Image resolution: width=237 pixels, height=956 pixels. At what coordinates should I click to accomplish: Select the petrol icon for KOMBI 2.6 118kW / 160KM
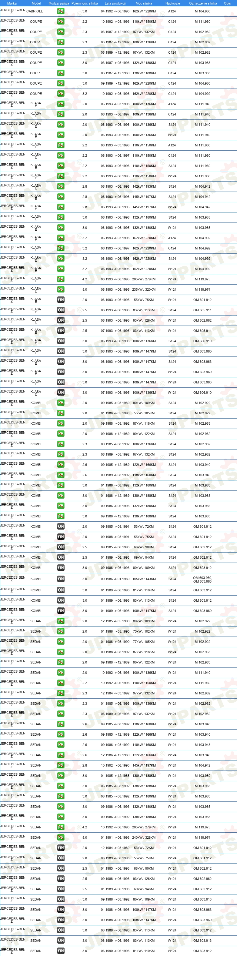click(x=61, y=475)
